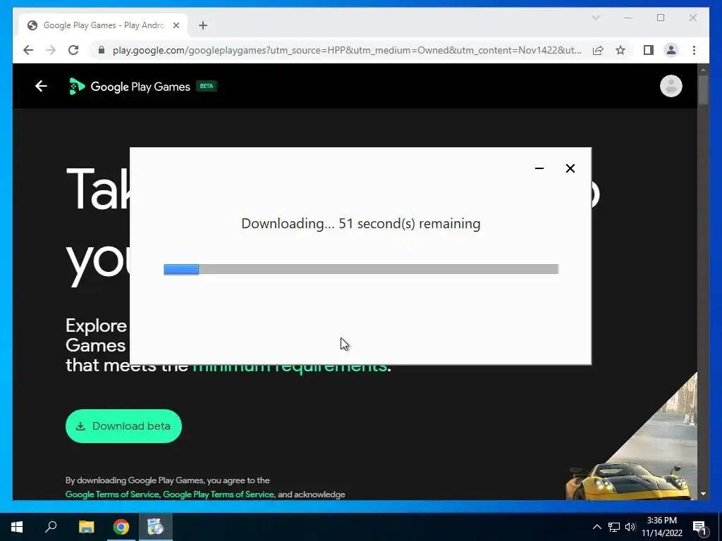
Task: Open the Windows Start menu
Action: point(17,527)
